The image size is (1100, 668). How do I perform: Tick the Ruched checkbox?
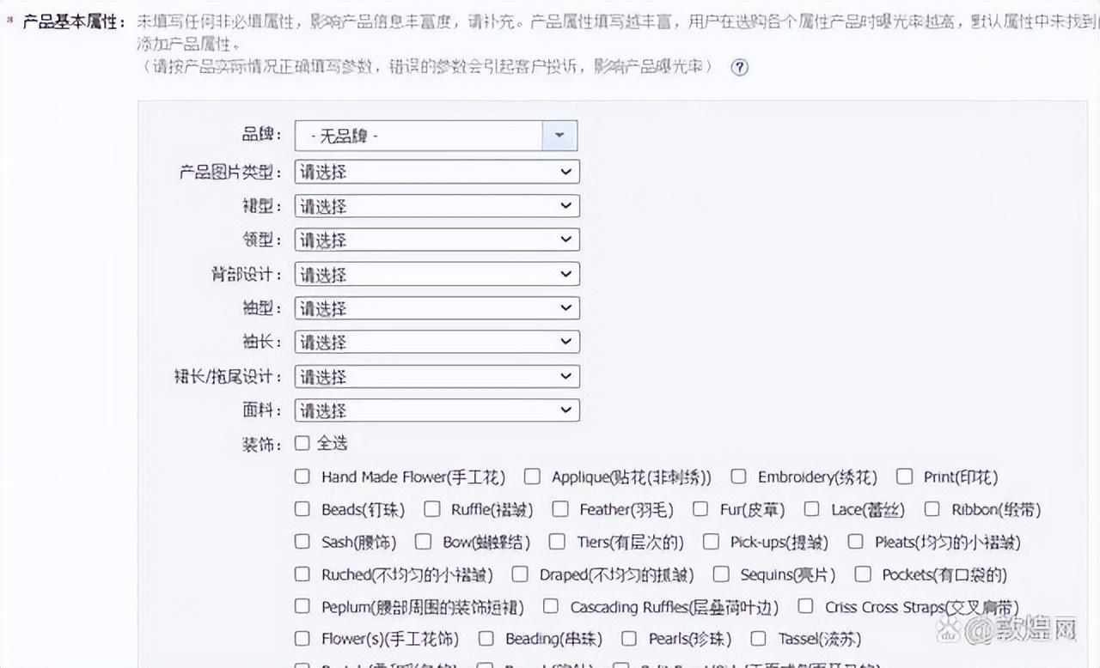tap(302, 574)
